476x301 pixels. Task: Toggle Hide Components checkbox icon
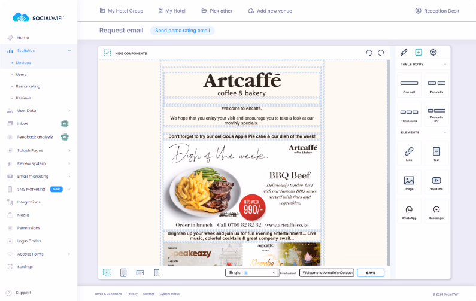(107, 53)
